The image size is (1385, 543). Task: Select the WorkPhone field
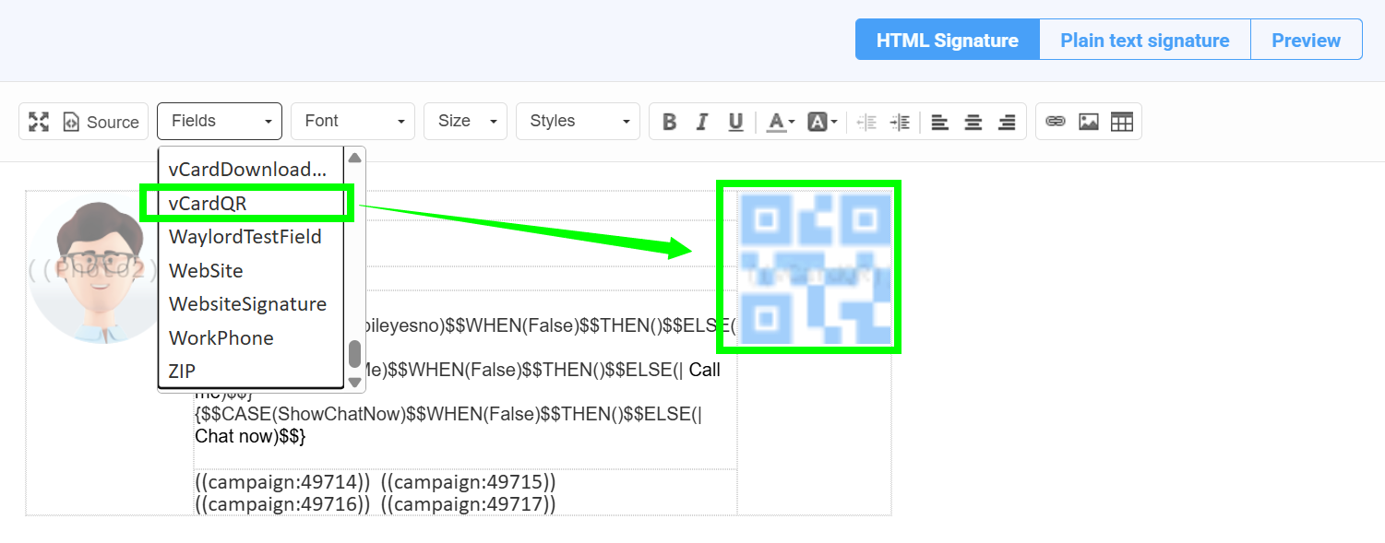tap(252, 337)
